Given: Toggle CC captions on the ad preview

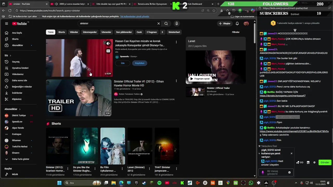Looking at the screenshot, I should tap(108, 51).
